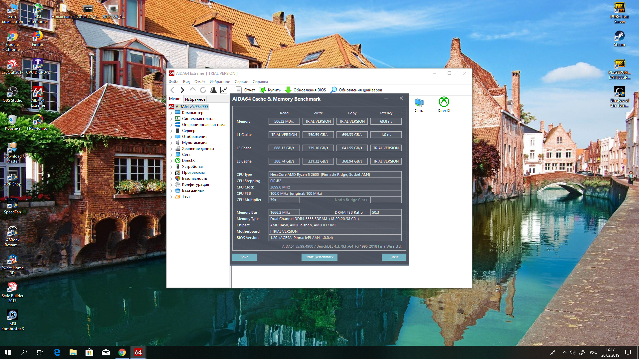Expand the Тест tree node
Screen dimensions: 639x359
[x=171, y=197]
